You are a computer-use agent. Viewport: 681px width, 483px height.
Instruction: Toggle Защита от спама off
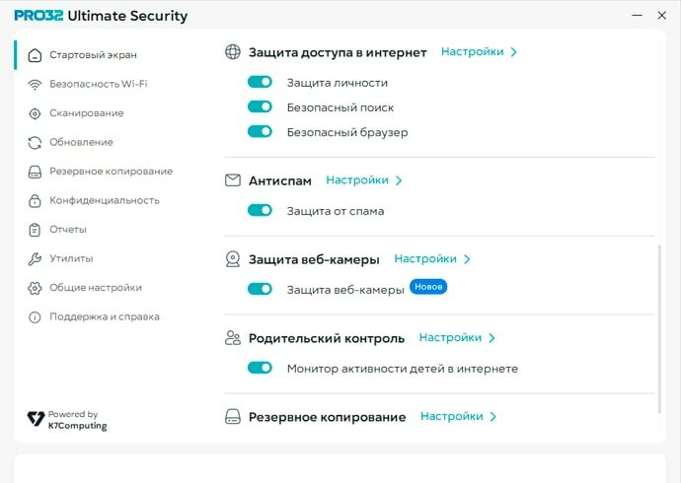click(260, 210)
